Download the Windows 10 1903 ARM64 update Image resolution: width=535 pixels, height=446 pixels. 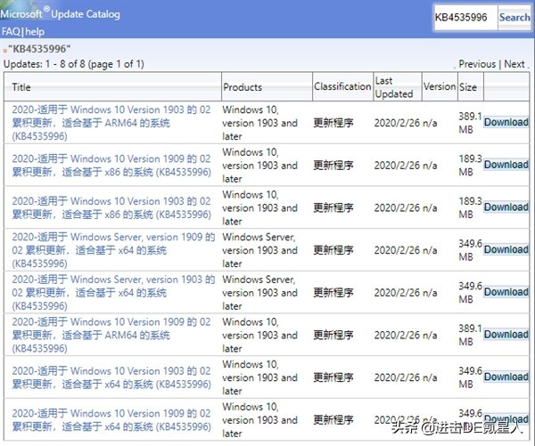[506, 122]
